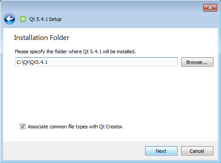The width and height of the screenshot is (221, 163).
Task: Click the green Qt logo icon
Action: (x=23, y=19)
